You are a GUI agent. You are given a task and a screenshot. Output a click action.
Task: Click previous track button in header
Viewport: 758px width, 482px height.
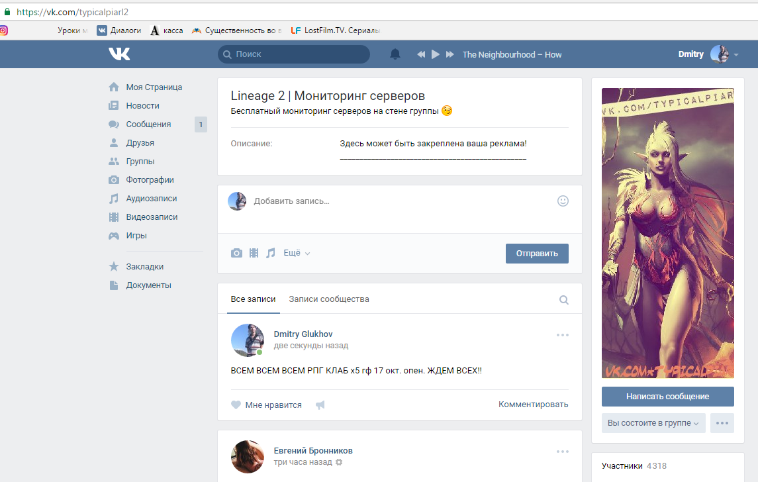(421, 55)
